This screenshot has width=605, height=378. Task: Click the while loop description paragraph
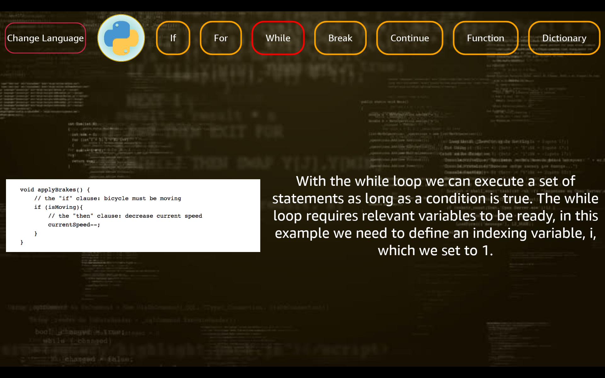tap(435, 216)
